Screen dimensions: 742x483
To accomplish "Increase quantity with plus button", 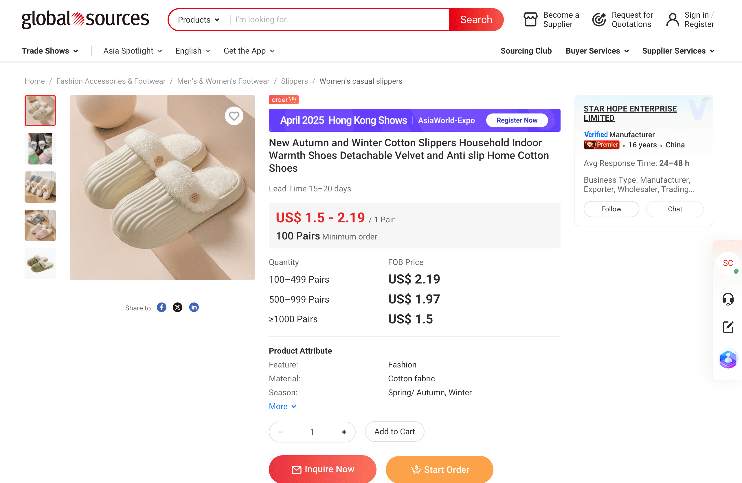I will click(x=344, y=432).
